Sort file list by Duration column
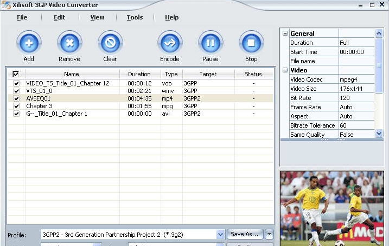This screenshot has height=246, width=389. point(139,74)
